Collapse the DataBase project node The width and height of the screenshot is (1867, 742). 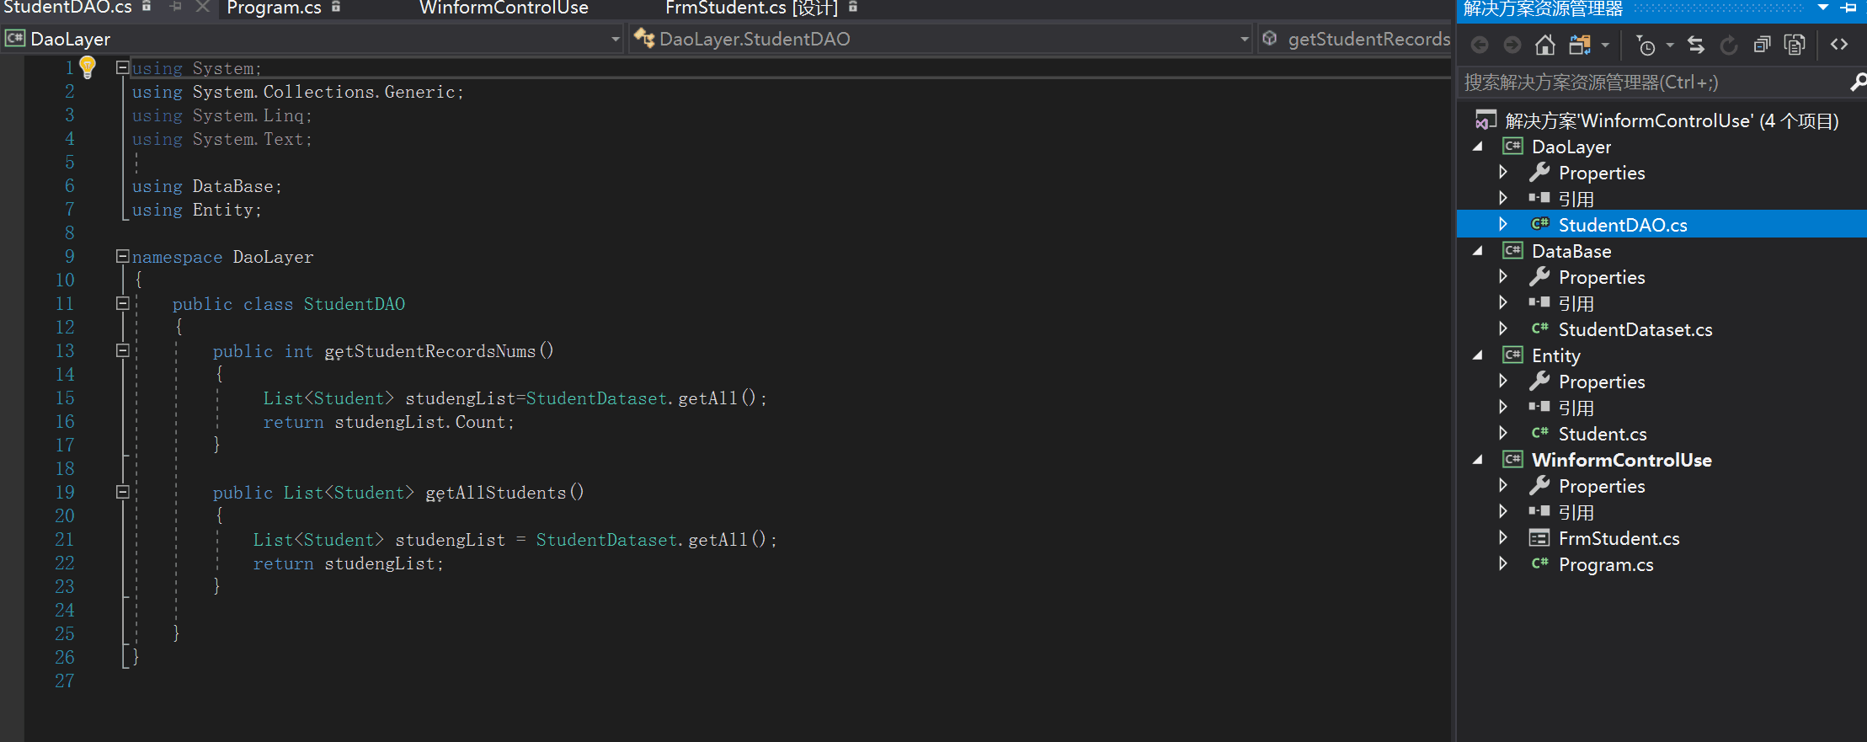point(1478,251)
